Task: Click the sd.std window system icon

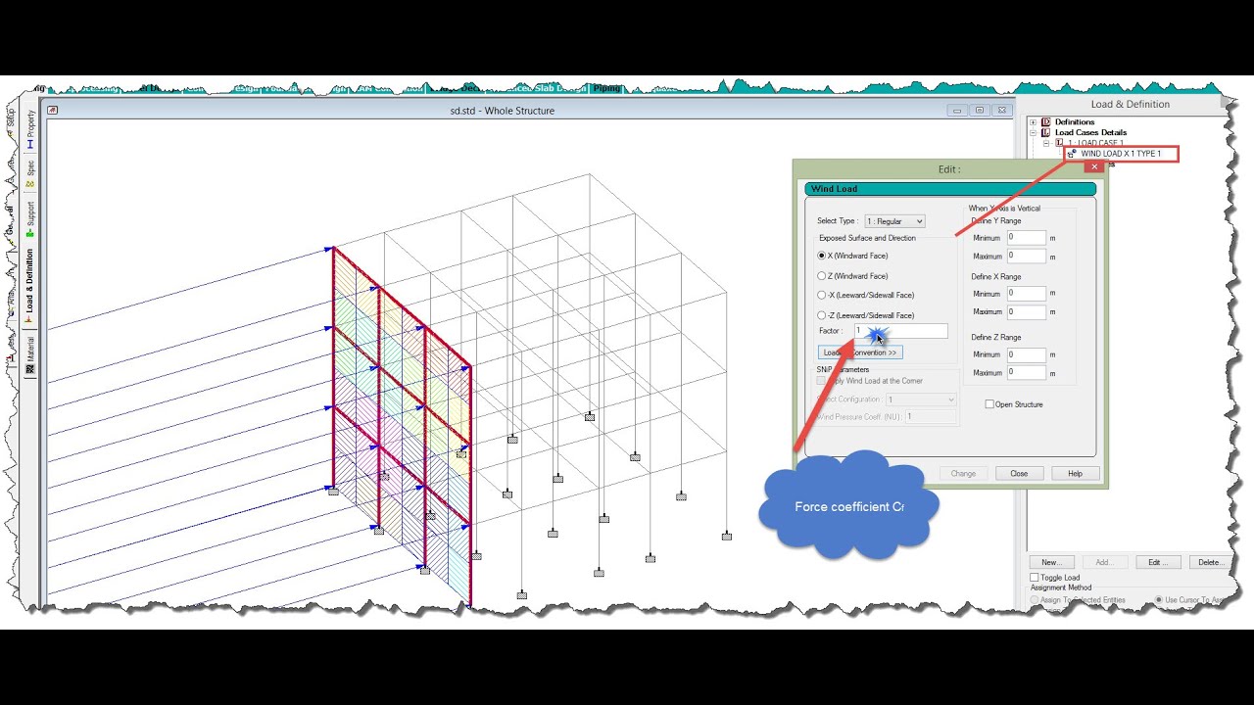Action: (52, 111)
